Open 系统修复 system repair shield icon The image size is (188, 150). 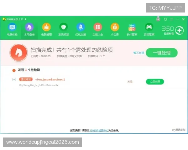pos(64,27)
